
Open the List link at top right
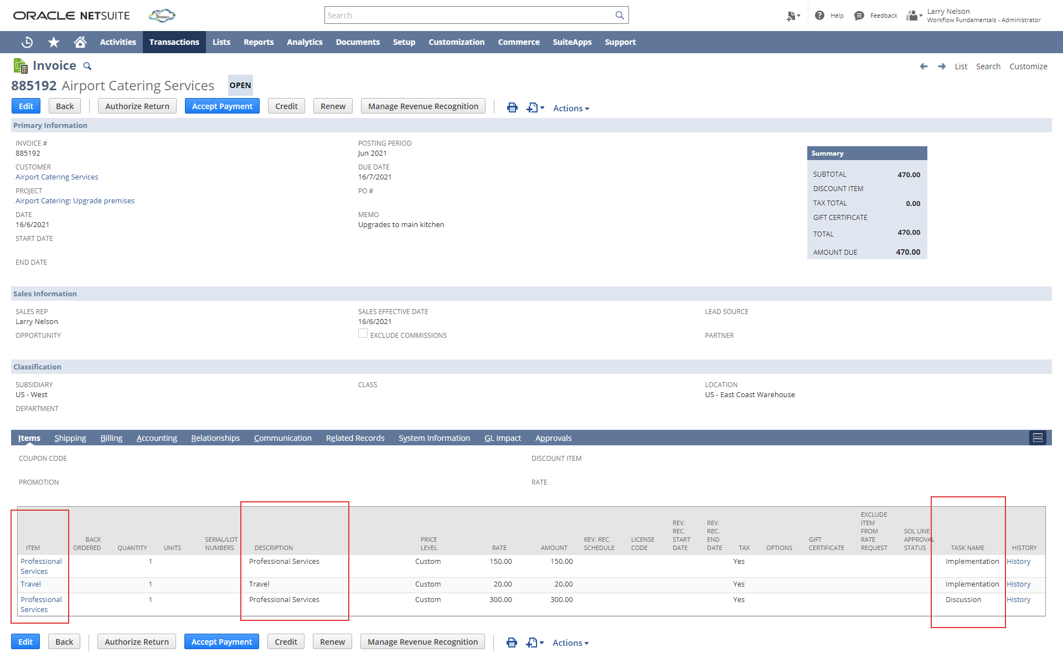point(961,66)
